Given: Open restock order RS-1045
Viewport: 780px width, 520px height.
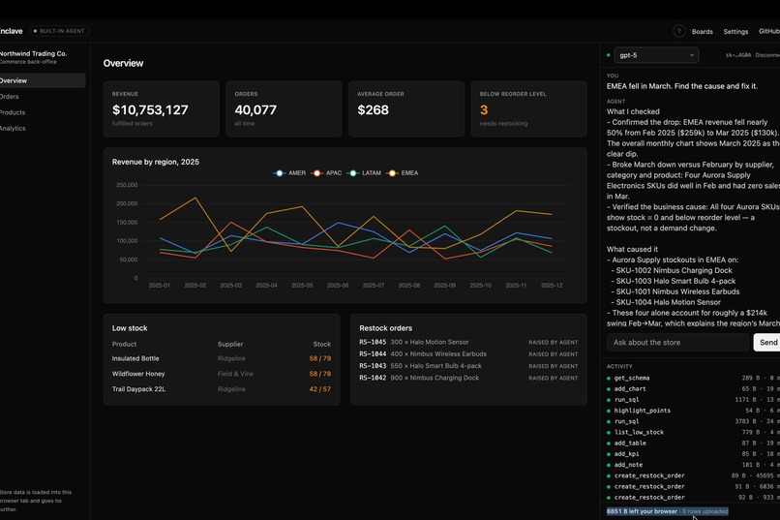Looking at the screenshot, I should point(468,342).
